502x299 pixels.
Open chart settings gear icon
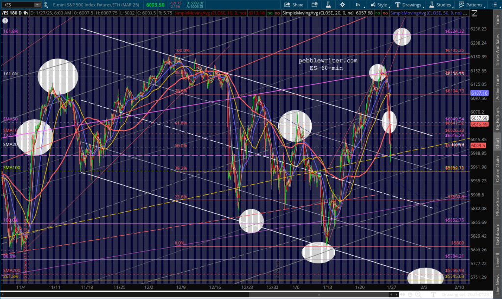[342, 5]
